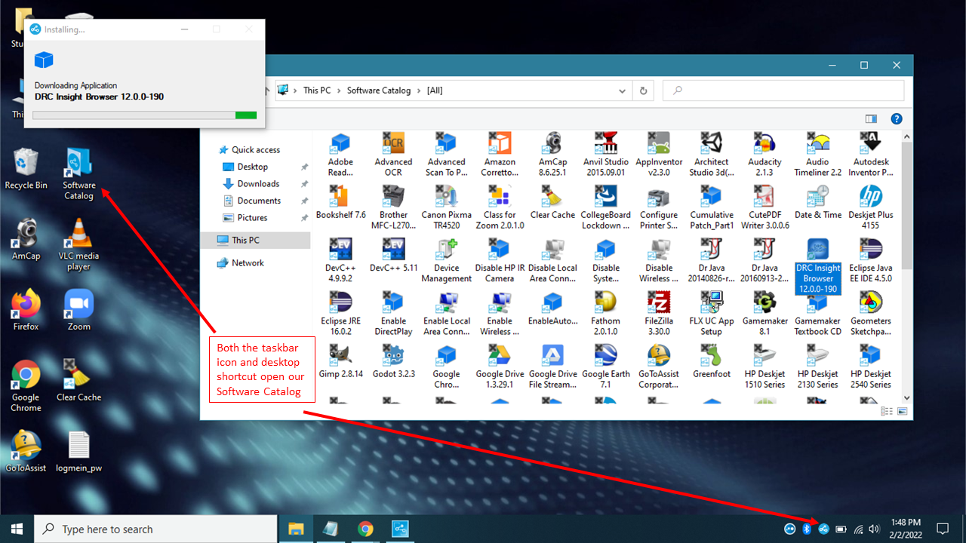Switch to large icons view layout
The width and height of the screenshot is (966, 543).
click(x=901, y=411)
